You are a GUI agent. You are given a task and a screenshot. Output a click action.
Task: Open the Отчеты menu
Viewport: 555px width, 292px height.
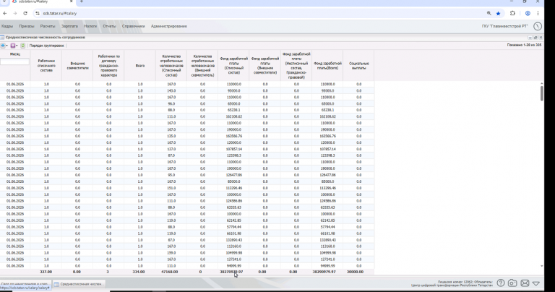tap(109, 26)
